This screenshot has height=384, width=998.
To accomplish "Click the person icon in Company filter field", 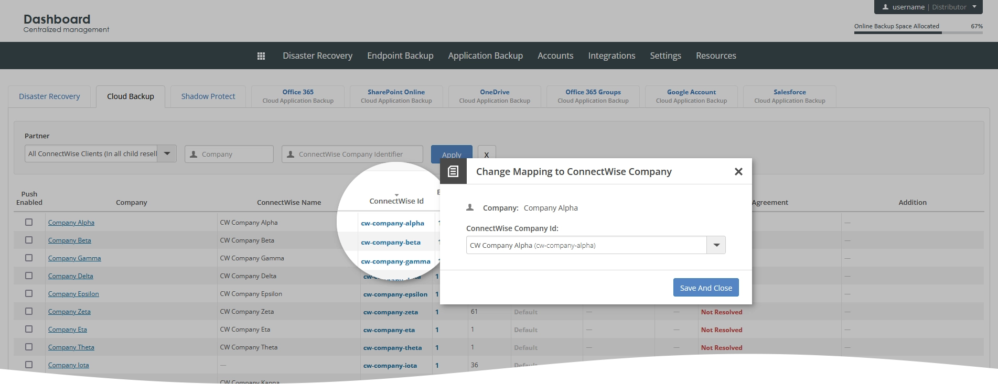I will coord(194,154).
